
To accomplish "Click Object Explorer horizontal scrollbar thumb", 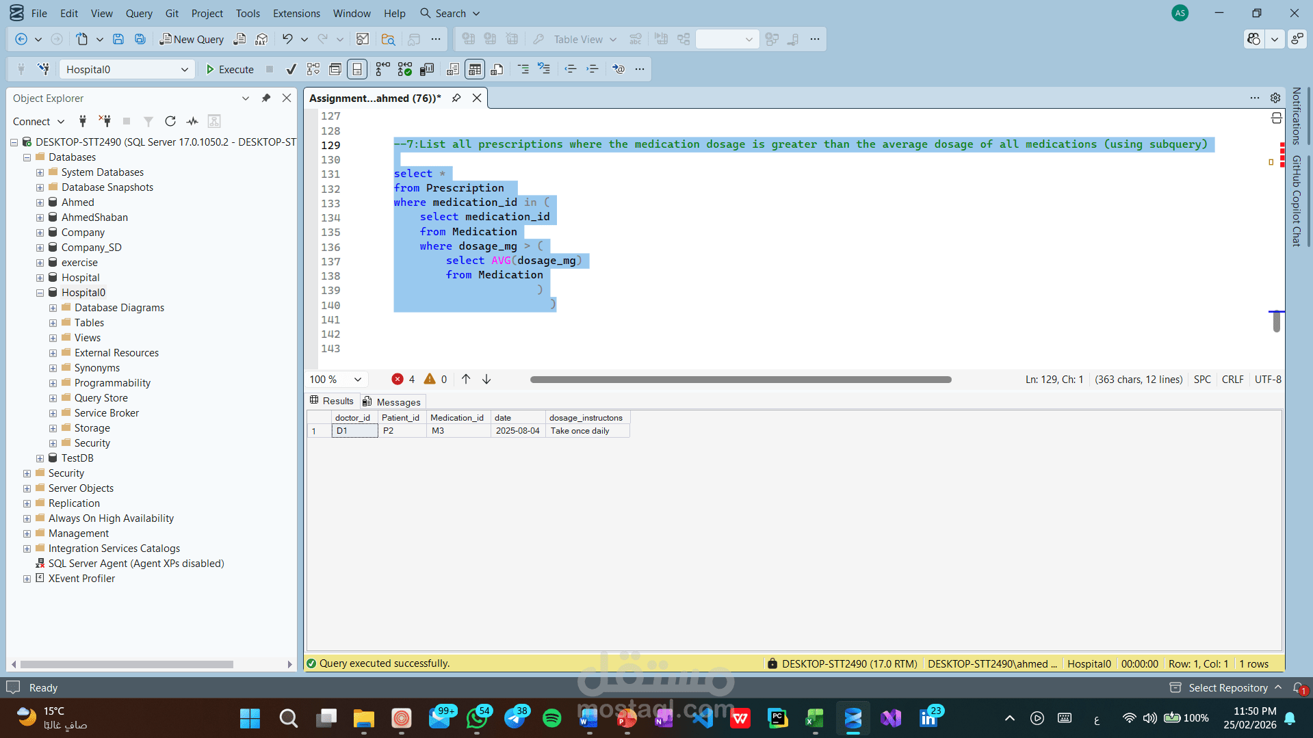I will coord(127,664).
